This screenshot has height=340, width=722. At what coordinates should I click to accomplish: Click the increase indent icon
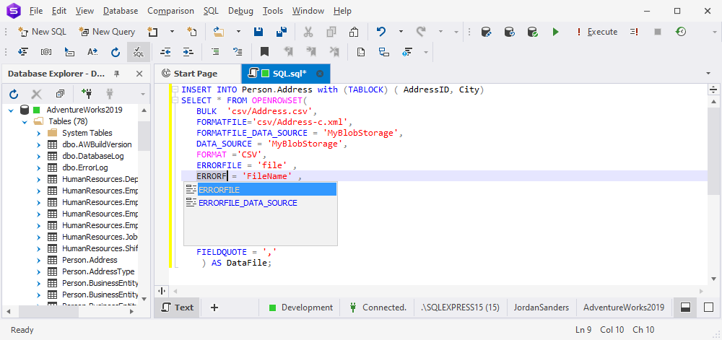pos(188,52)
